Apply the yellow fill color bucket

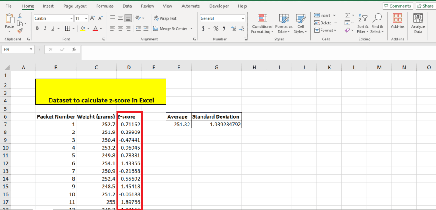pyautogui.click(x=83, y=28)
